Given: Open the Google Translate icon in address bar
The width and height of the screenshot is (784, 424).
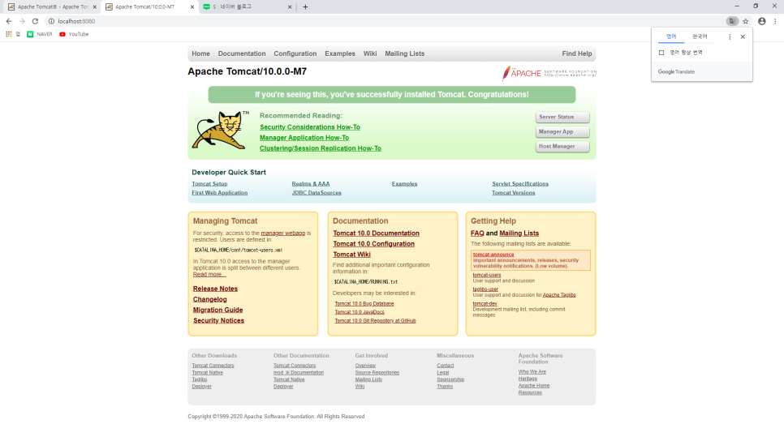Looking at the screenshot, I should 732,21.
